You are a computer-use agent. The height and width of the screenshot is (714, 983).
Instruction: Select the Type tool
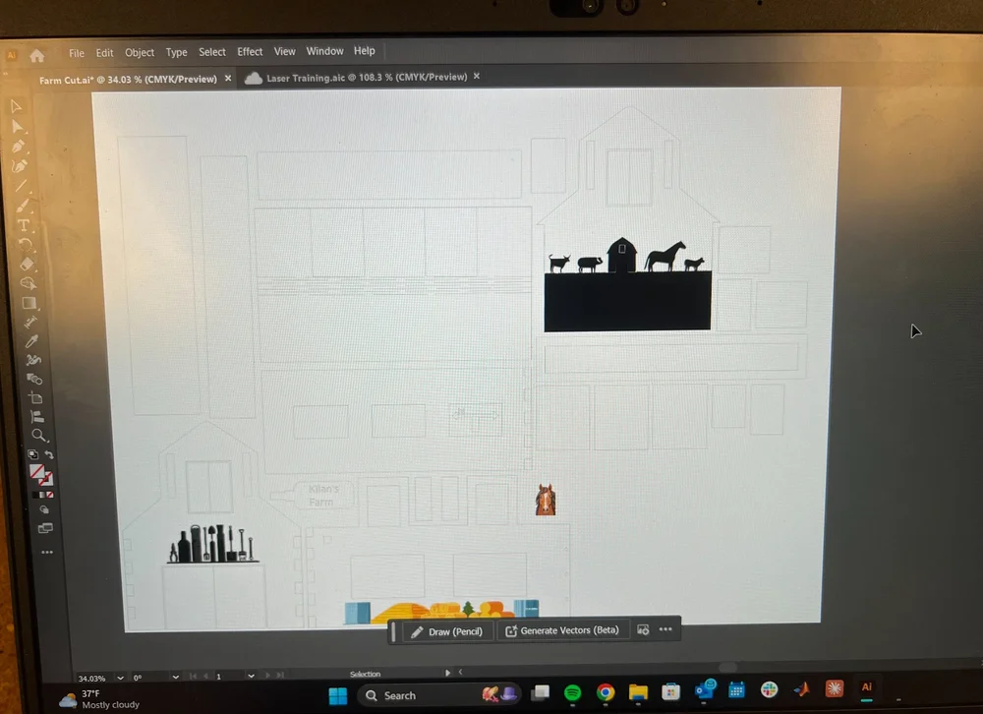pyautogui.click(x=23, y=226)
